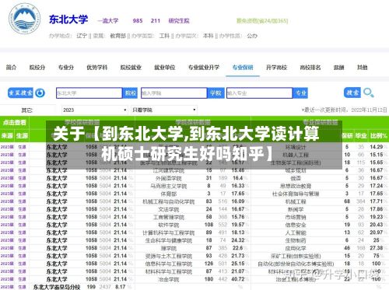Open the 专业分 tab
Image resolution: width=389 pixels, height=290 pixels.
point(66,68)
